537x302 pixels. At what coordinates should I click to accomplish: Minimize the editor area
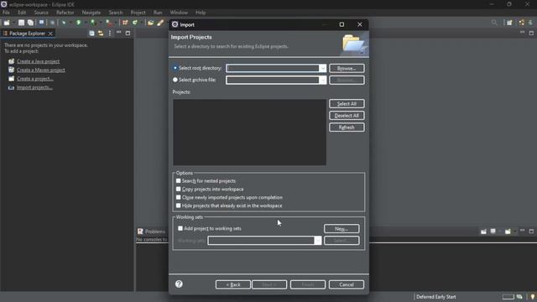click(x=522, y=32)
